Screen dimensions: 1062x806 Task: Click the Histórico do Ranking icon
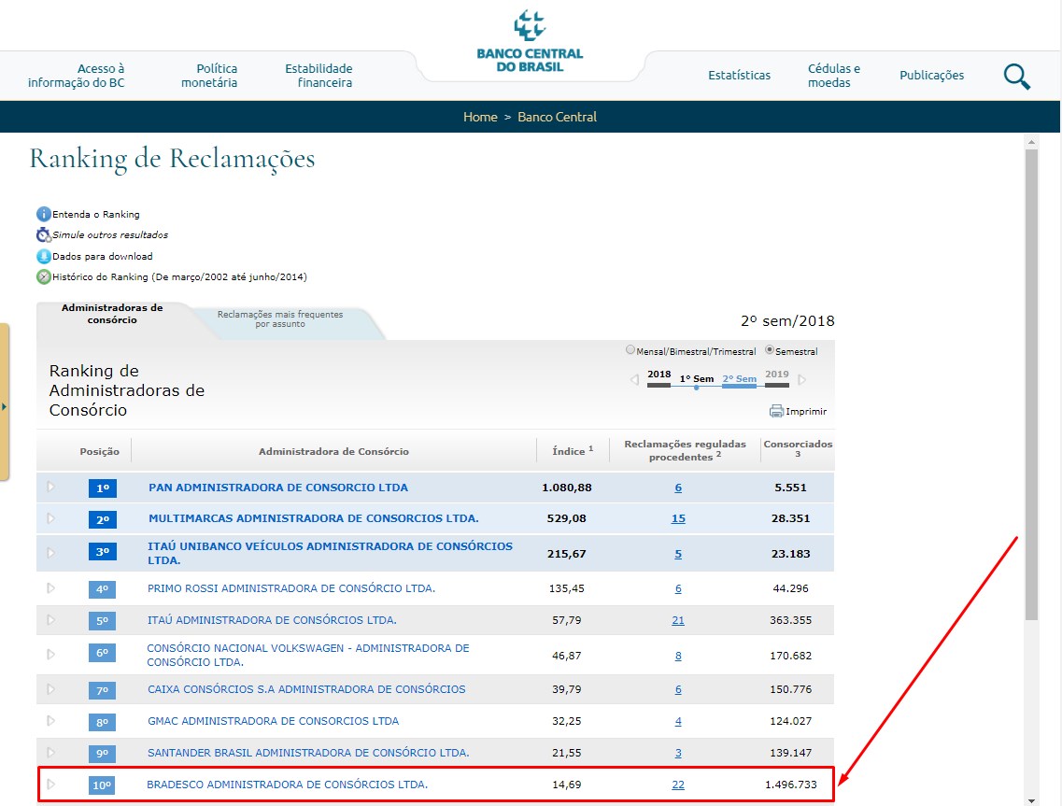(x=43, y=277)
